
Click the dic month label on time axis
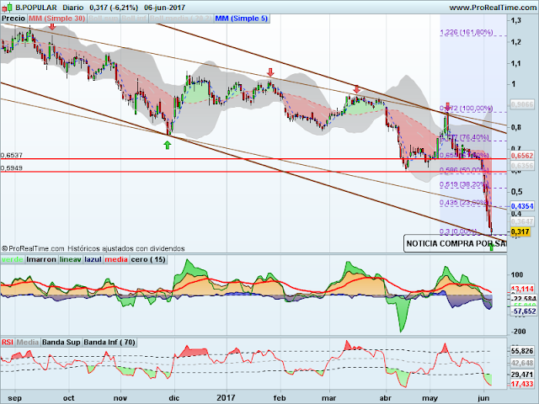tap(174, 398)
